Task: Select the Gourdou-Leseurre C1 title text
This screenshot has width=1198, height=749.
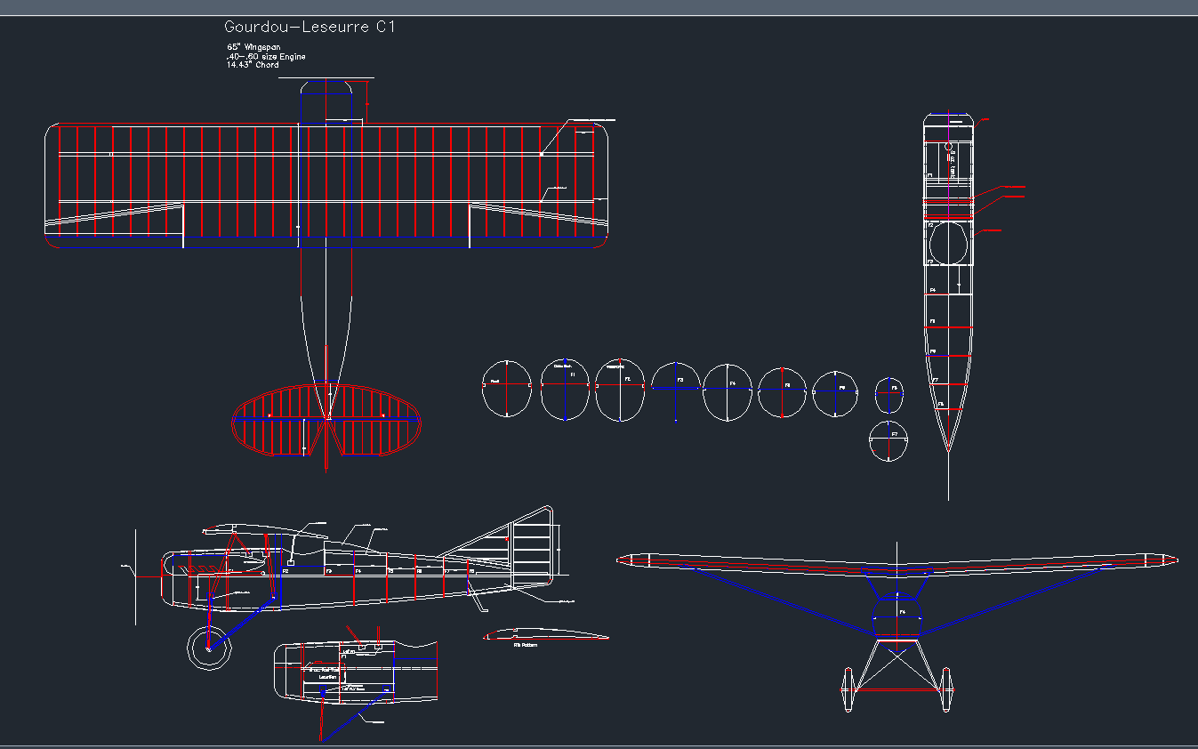Action: [x=311, y=26]
